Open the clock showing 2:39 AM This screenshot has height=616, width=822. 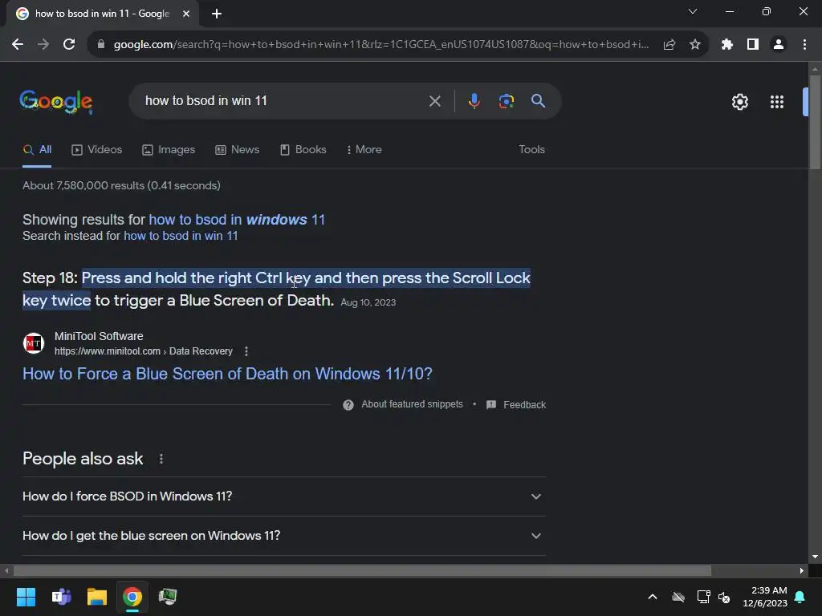point(765,597)
